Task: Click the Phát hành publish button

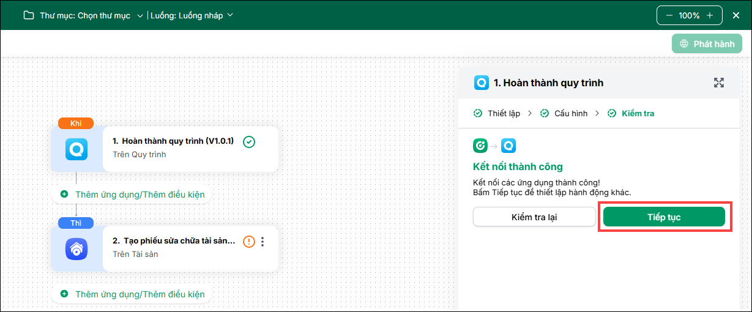Action: tap(707, 44)
